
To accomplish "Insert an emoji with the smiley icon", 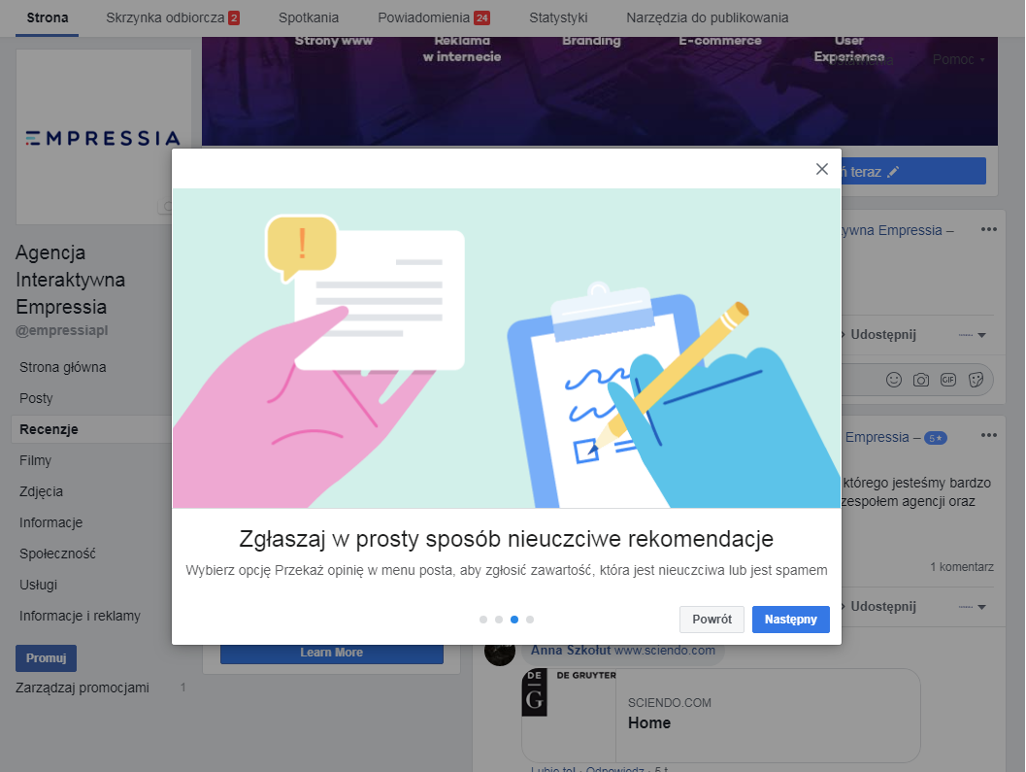I will [894, 380].
